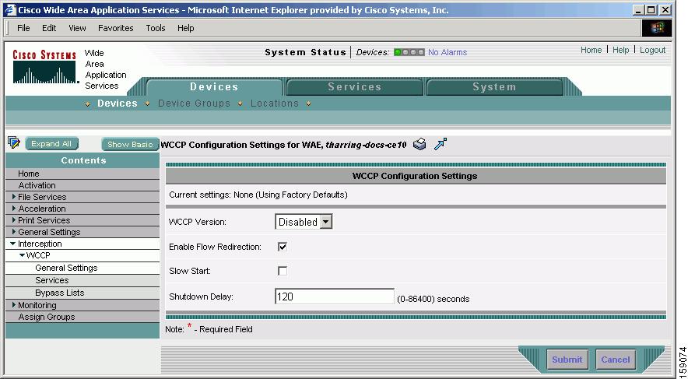This screenshot has width=688, height=379.
Task: Follow the Home link at top right
Action: [x=591, y=50]
